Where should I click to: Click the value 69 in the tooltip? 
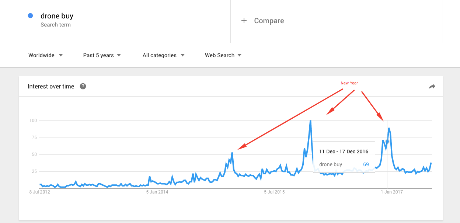[x=366, y=164]
